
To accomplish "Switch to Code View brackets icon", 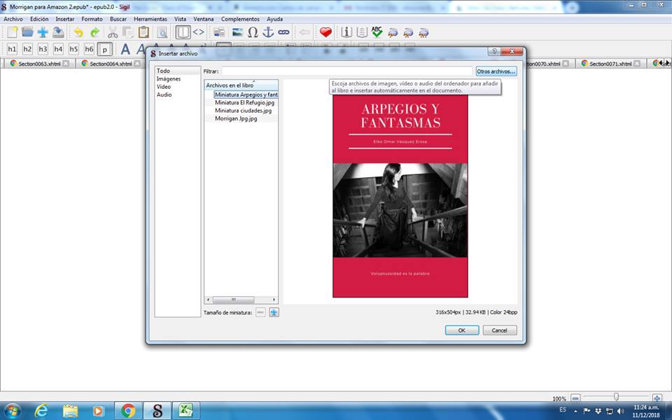I will (x=199, y=32).
